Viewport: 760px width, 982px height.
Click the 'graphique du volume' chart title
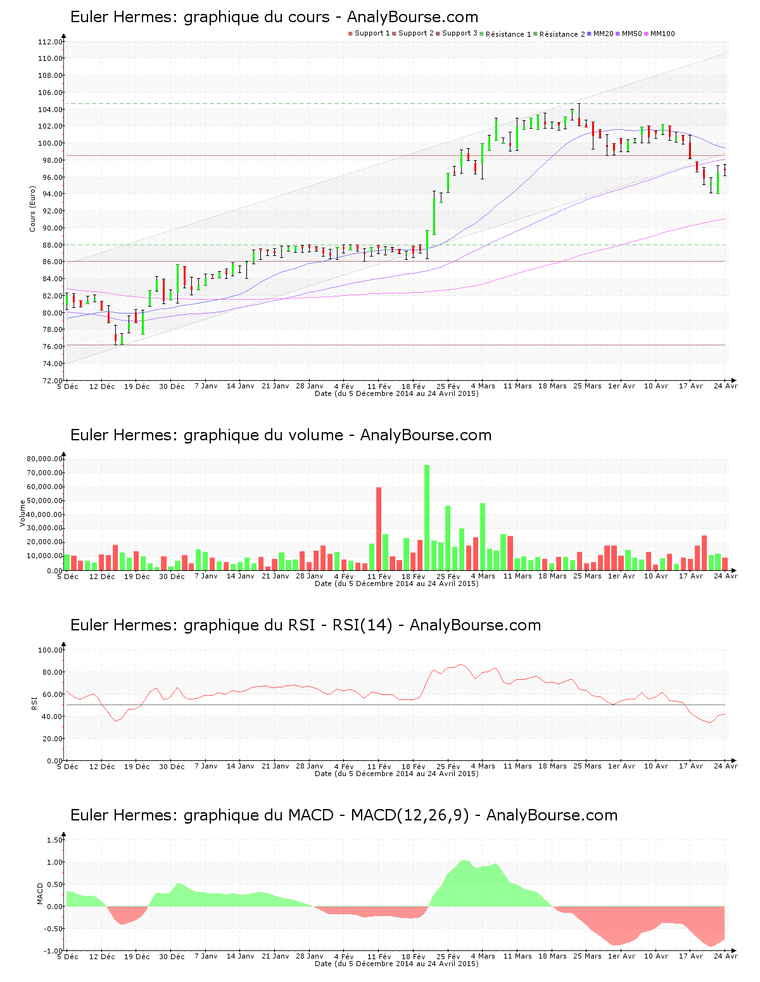pyautogui.click(x=281, y=435)
